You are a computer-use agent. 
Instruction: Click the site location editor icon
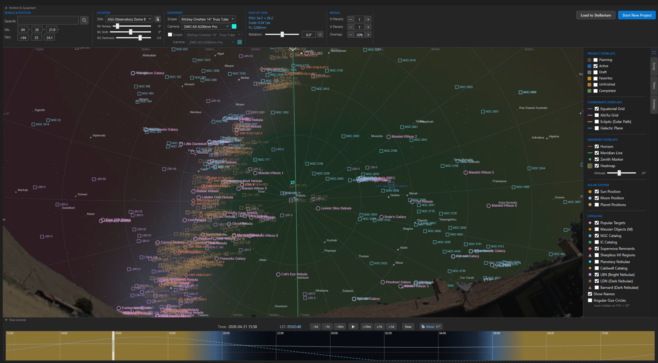pos(158,19)
